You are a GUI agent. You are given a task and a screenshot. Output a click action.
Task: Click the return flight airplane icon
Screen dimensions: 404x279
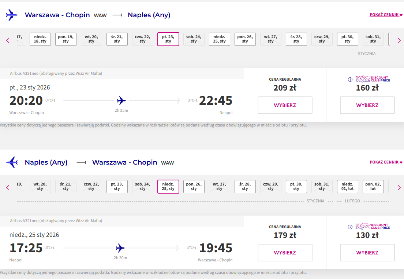(x=12, y=162)
